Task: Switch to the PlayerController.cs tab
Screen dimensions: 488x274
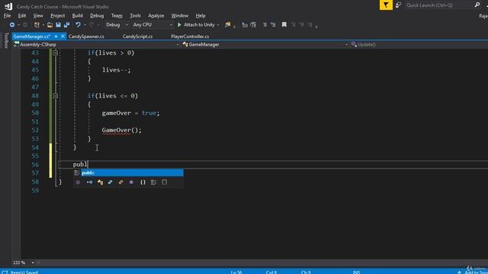Action: (x=190, y=37)
